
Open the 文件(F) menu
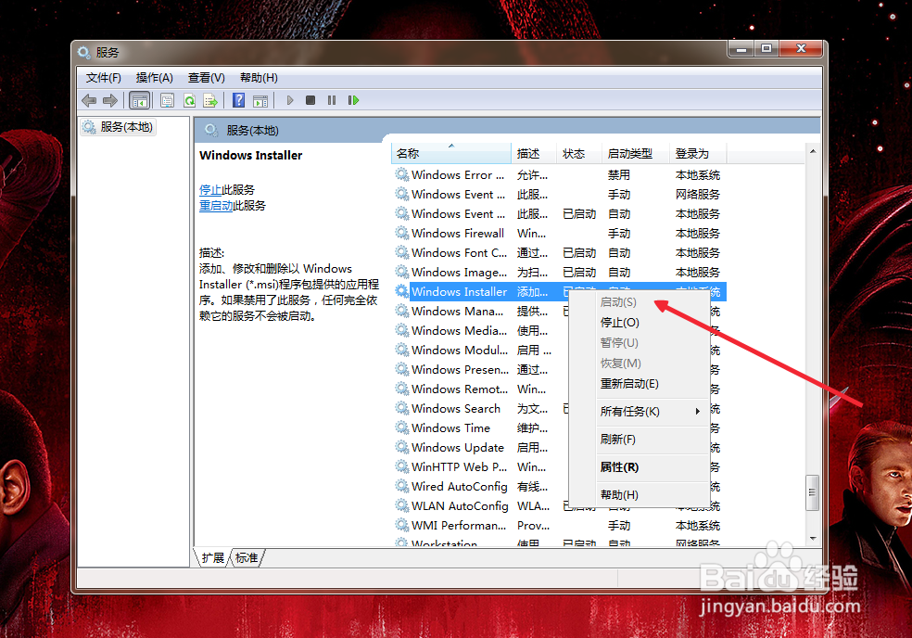[x=104, y=77]
